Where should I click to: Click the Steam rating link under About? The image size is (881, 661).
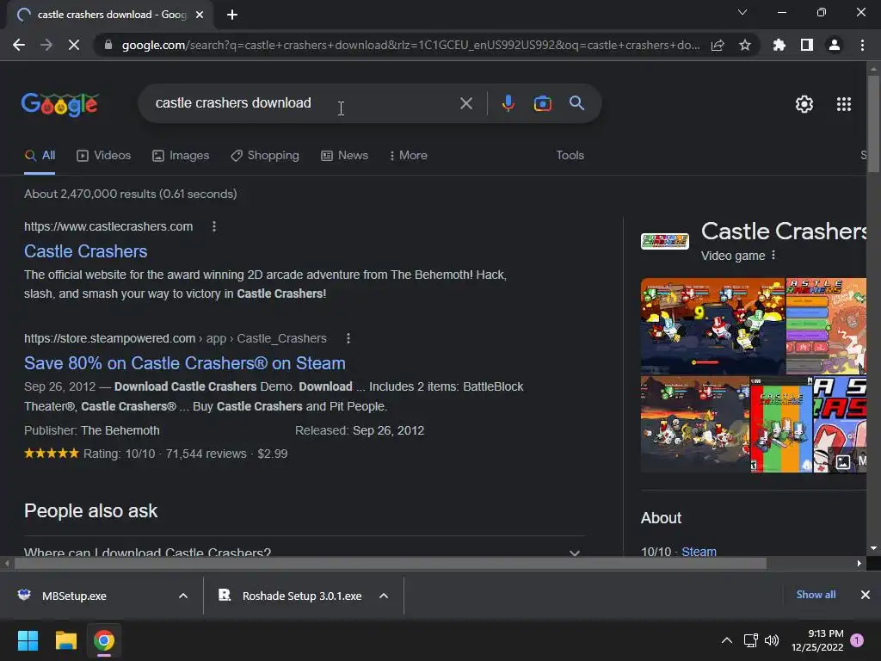coord(699,552)
